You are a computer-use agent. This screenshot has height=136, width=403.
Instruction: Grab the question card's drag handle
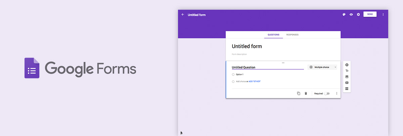(283, 63)
